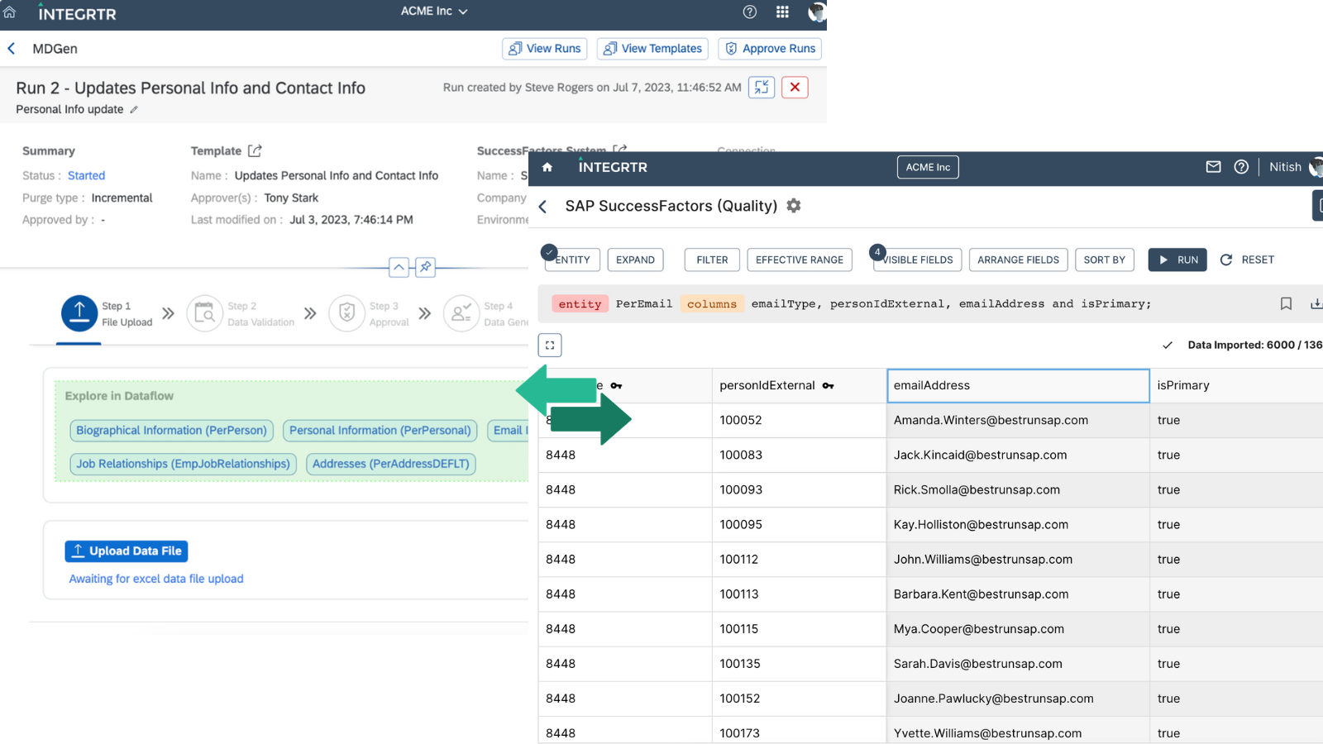Click the VISIBLE FIELDS toolbar button

[917, 260]
